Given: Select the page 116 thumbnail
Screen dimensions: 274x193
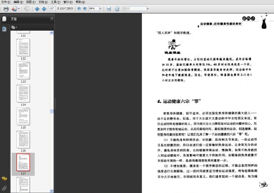Looking at the screenshot, I should pos(23,139).
